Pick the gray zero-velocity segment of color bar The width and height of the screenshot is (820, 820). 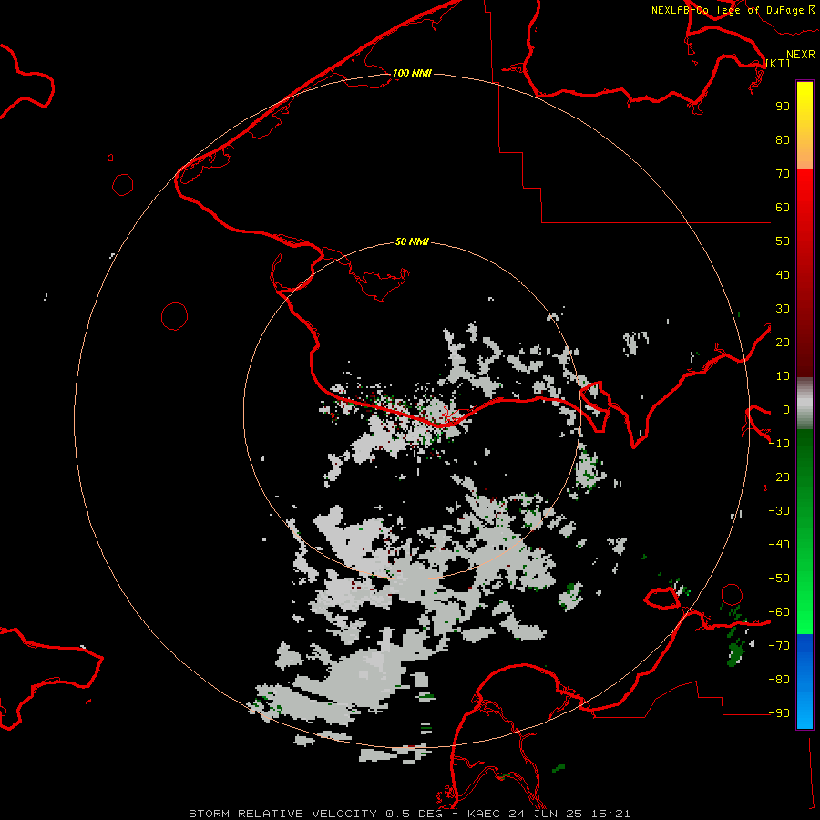coord(805,404)
